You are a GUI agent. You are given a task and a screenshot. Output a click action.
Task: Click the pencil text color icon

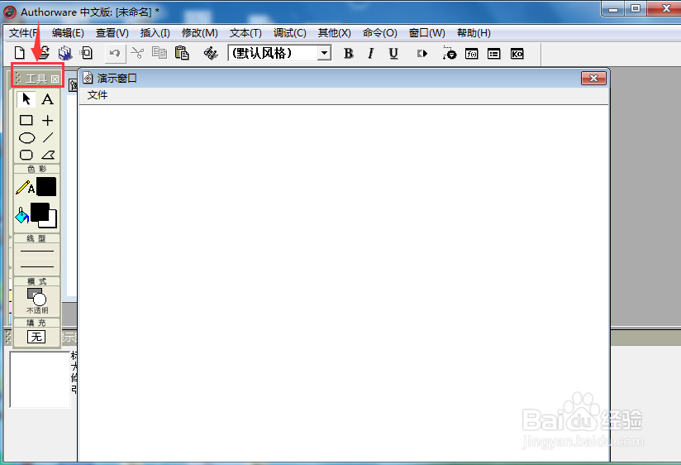(x=25, y=187)
